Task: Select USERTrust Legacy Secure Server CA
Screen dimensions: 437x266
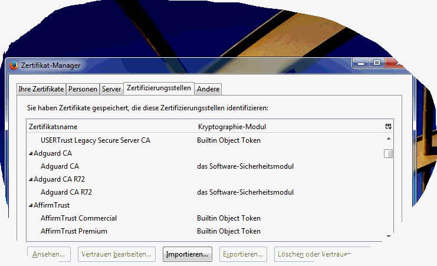Action: [95, 140]
